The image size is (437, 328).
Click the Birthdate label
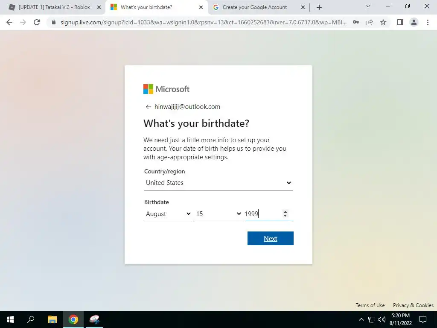tap(157, 202)
